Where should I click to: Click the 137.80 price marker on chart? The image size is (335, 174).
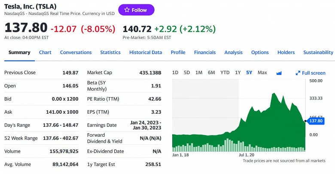pos(316,121)
